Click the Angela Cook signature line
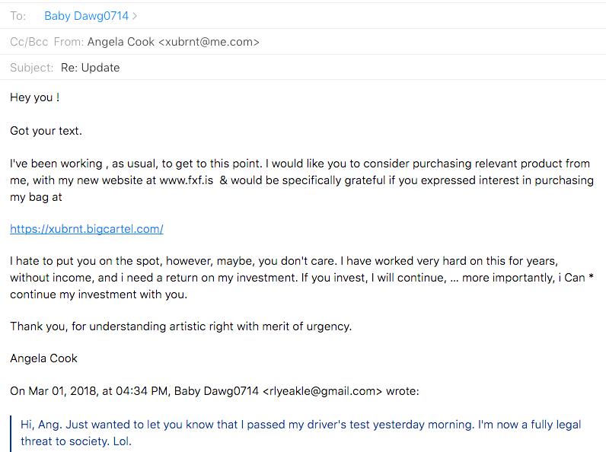606x452 pixels. [43, 358]
